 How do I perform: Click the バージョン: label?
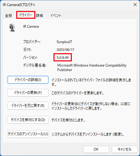pyautogui.click(x=30, y=58)
